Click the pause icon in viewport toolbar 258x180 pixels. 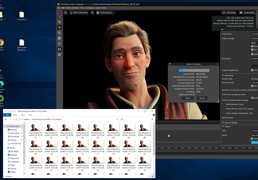59,49
